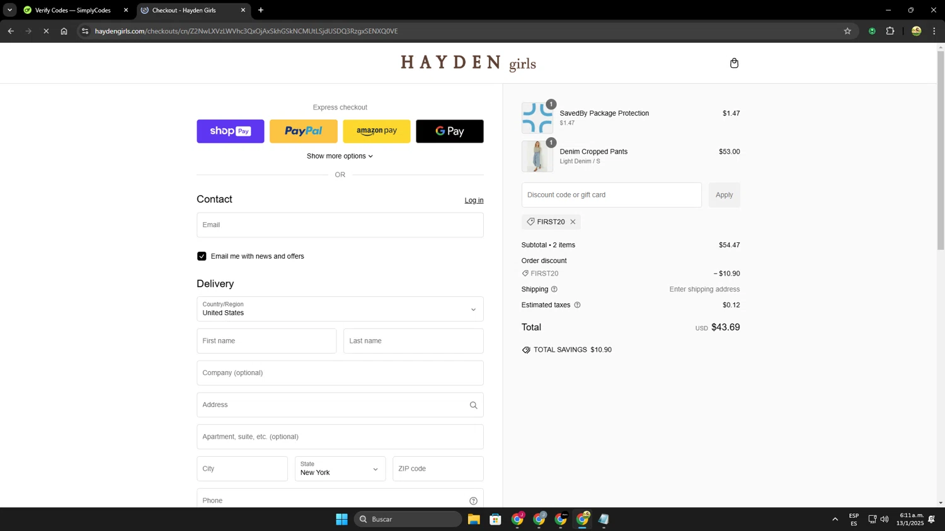The width and height of the screenshot is (945, 531).
Task: Click the Discount code or gift card field
Action: pos(611,195)
